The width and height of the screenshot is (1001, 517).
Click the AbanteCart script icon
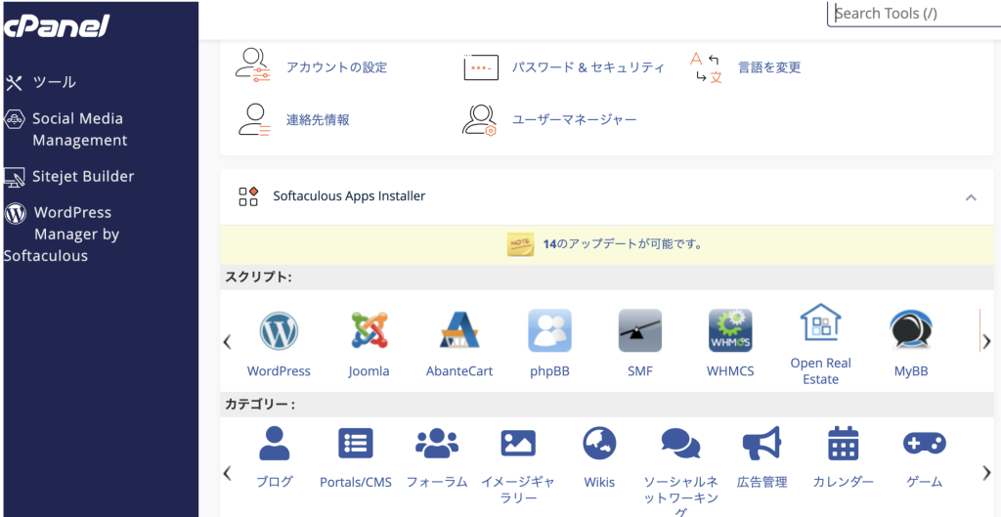(x=459, y=332)
